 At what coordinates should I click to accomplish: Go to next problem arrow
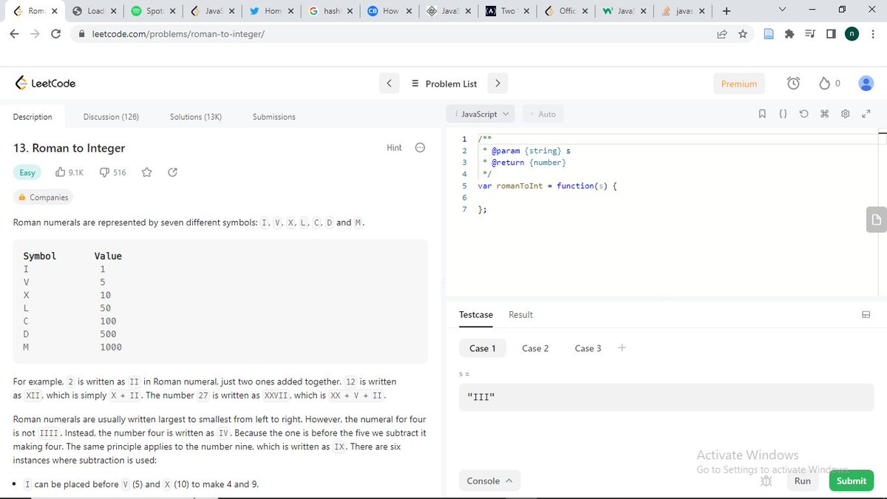(x=498, y=84)
